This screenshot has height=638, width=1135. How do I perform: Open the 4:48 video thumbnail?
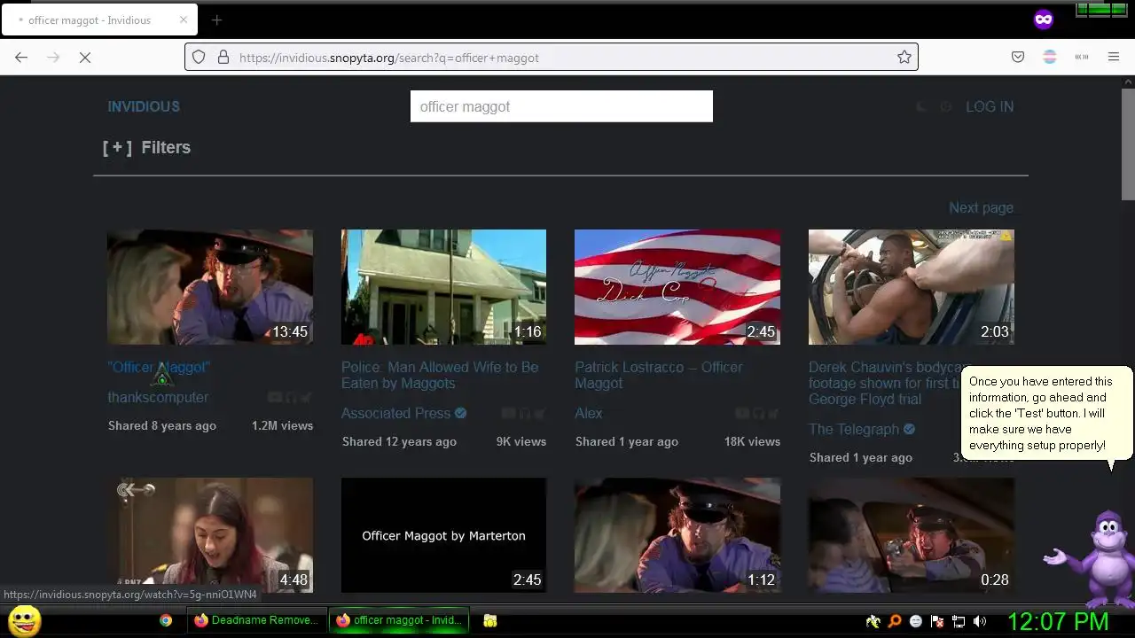[x=210, y=535]
